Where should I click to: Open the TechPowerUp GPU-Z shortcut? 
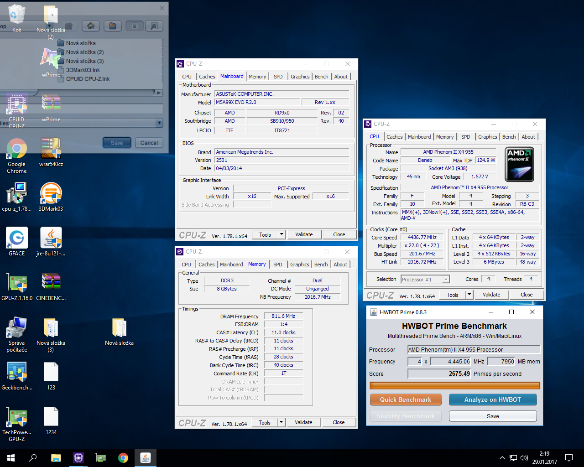(17, 424)
